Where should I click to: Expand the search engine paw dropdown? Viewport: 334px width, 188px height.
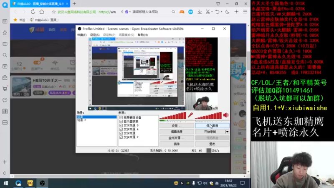pos(130,12)
